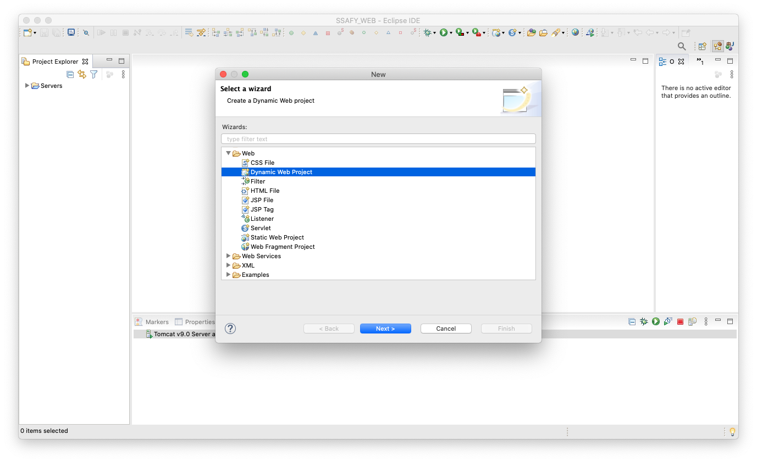Collapse the Web folder in wizard list
Screen dimensions: 757x462
pos(228,153)
